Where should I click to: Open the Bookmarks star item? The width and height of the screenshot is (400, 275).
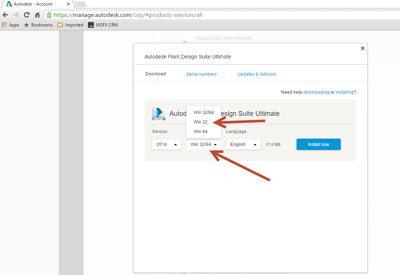[x=39, y=25]
